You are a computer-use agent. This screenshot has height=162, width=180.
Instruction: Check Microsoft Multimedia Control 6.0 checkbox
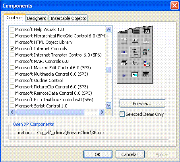(12, 74)
